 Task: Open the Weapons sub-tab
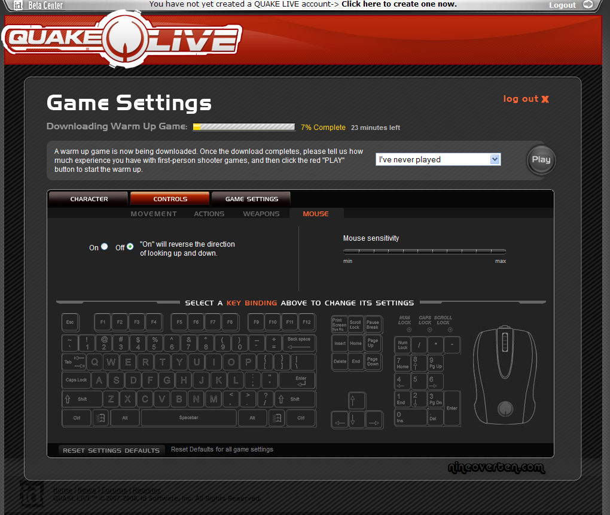pyautogui.click(x=261, y=214)
